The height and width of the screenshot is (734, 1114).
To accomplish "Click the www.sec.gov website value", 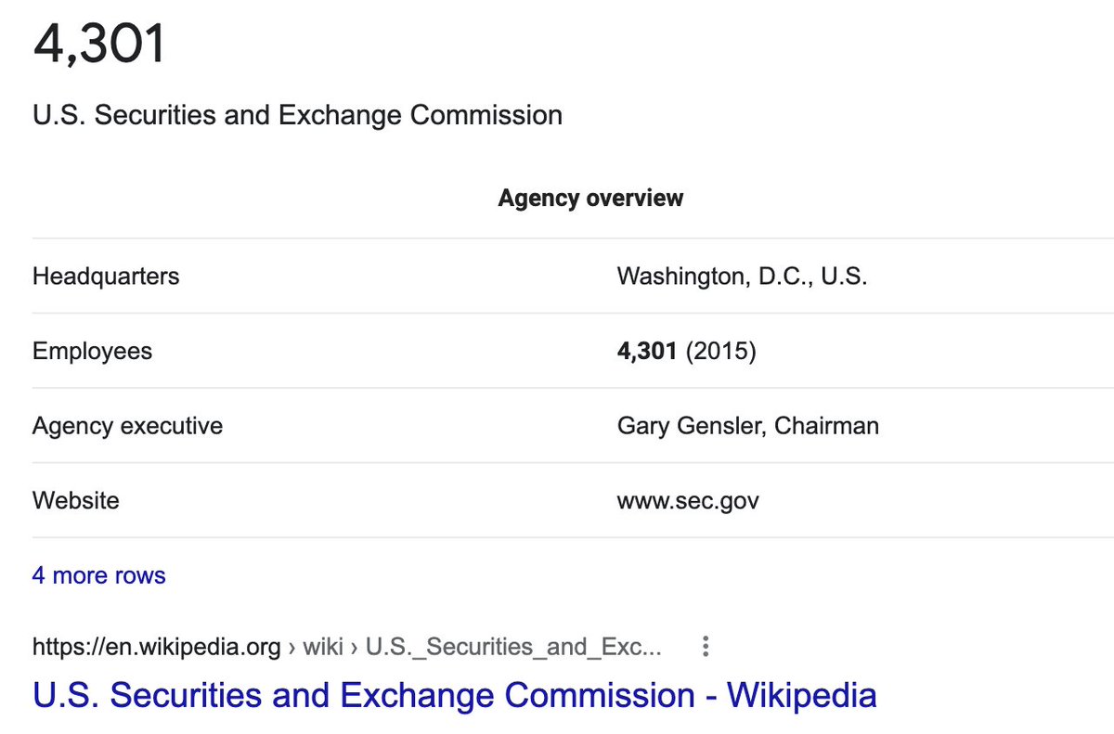I will coord(688,501).
